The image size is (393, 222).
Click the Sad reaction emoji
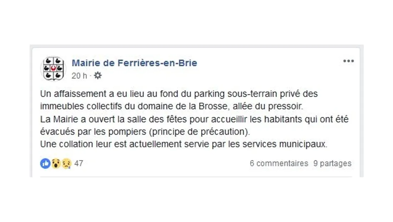click(66, 164)
